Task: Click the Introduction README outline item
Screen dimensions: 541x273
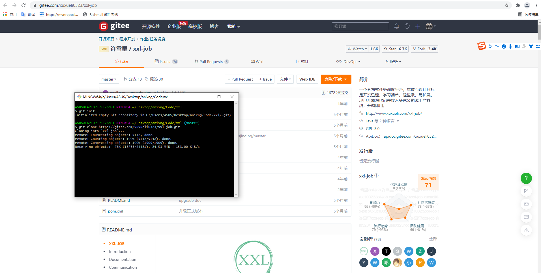Action: [120, 252]
